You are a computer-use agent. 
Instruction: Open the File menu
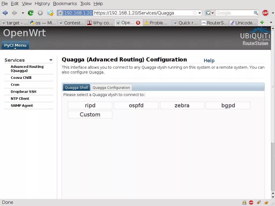coord(5,3)
